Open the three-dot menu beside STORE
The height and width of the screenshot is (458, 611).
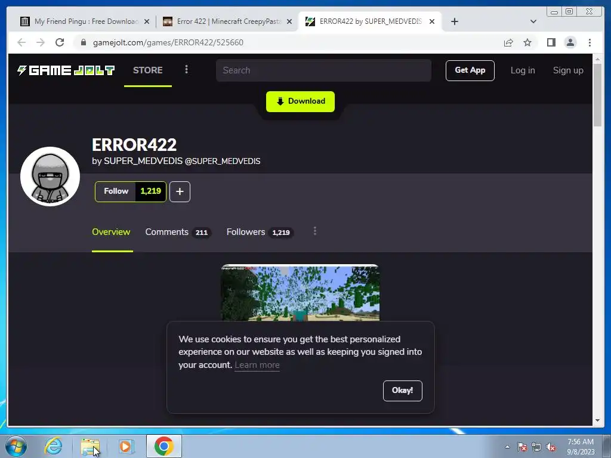(186, 69)
